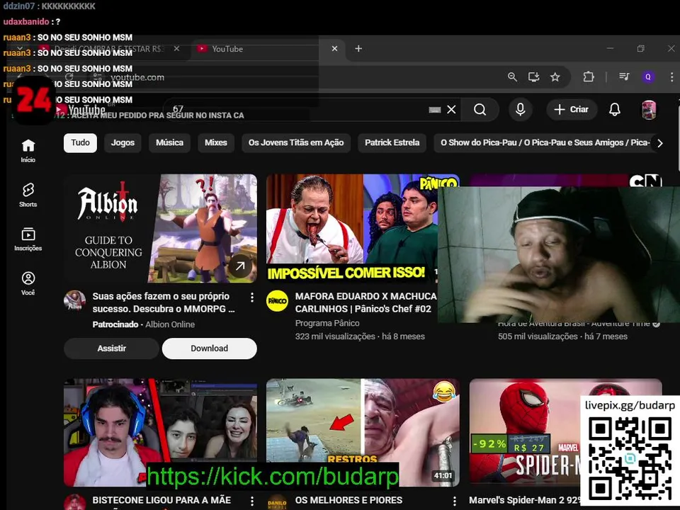Open the Albion Online sponsor link

(x=169, y=324)
